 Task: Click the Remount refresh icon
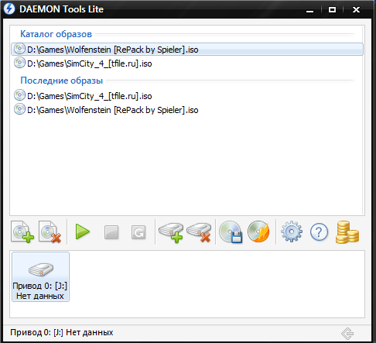[138, 232]
